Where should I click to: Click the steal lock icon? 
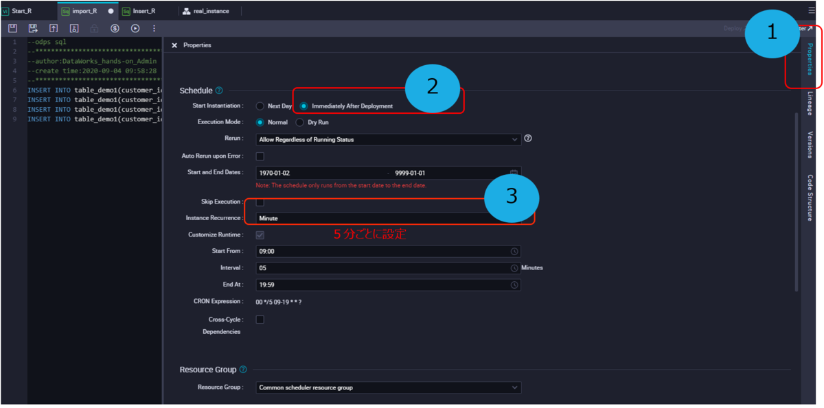click(74, 28)
